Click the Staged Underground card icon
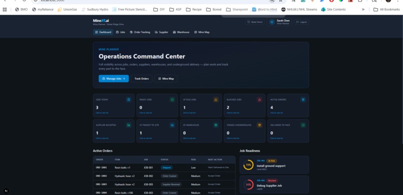 pyautogui.click(x=259, y=125)
